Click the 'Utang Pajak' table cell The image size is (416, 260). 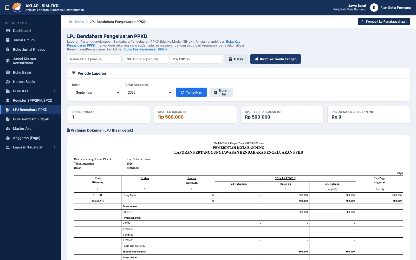point(145,195)
